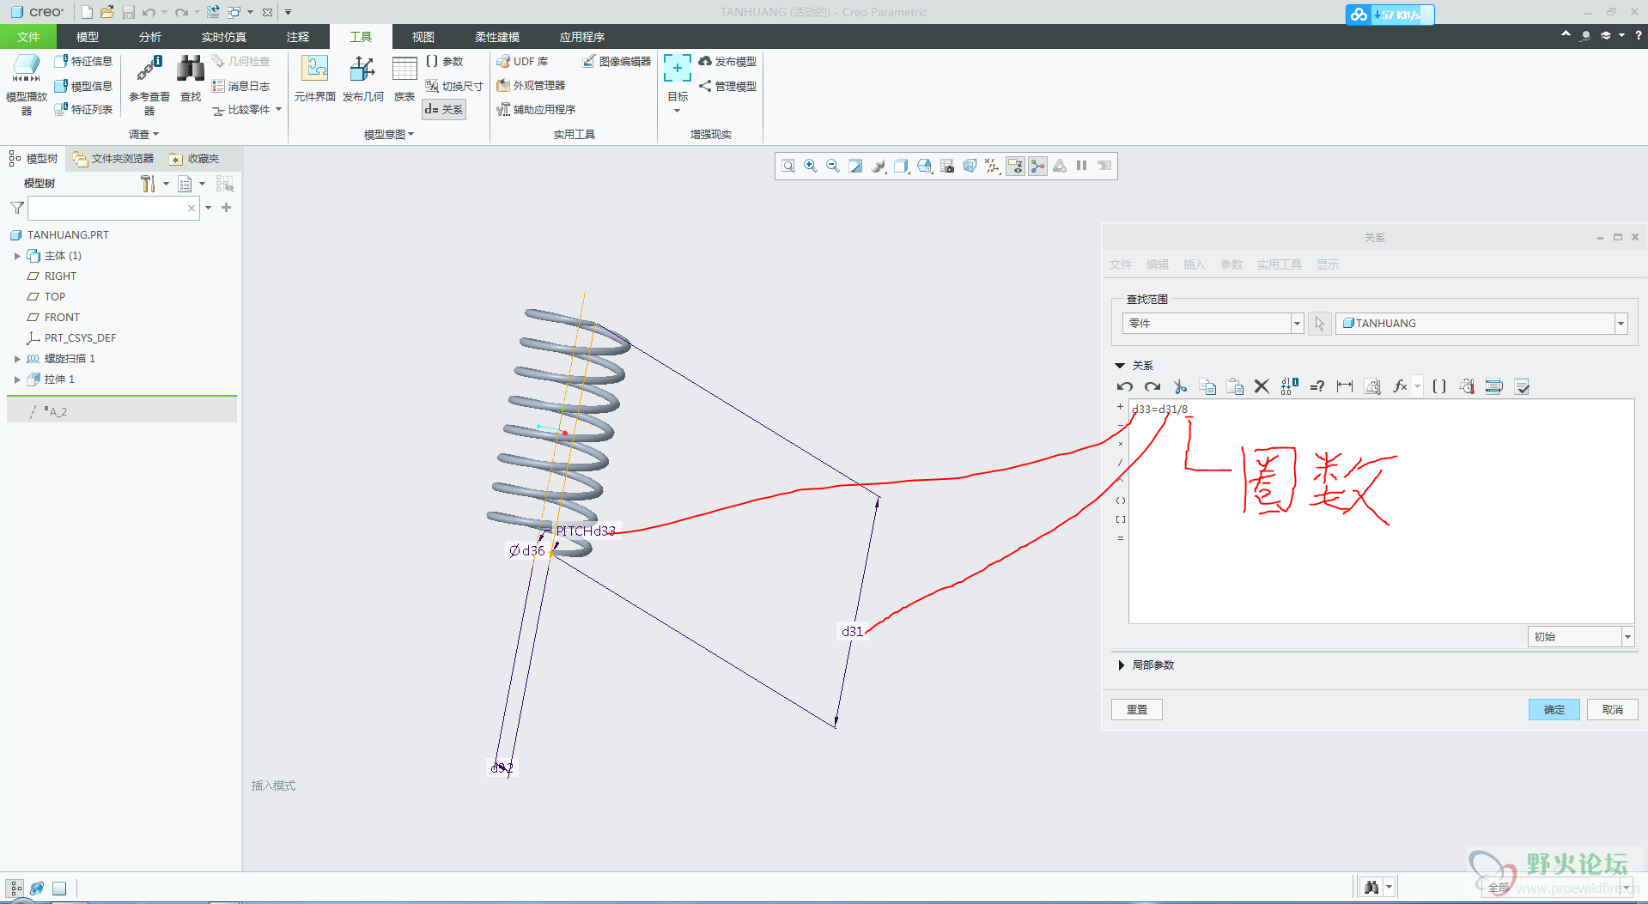Click the delete X icon in Relations toolbar
The image size is (1648, 904).
[1262, 386]
